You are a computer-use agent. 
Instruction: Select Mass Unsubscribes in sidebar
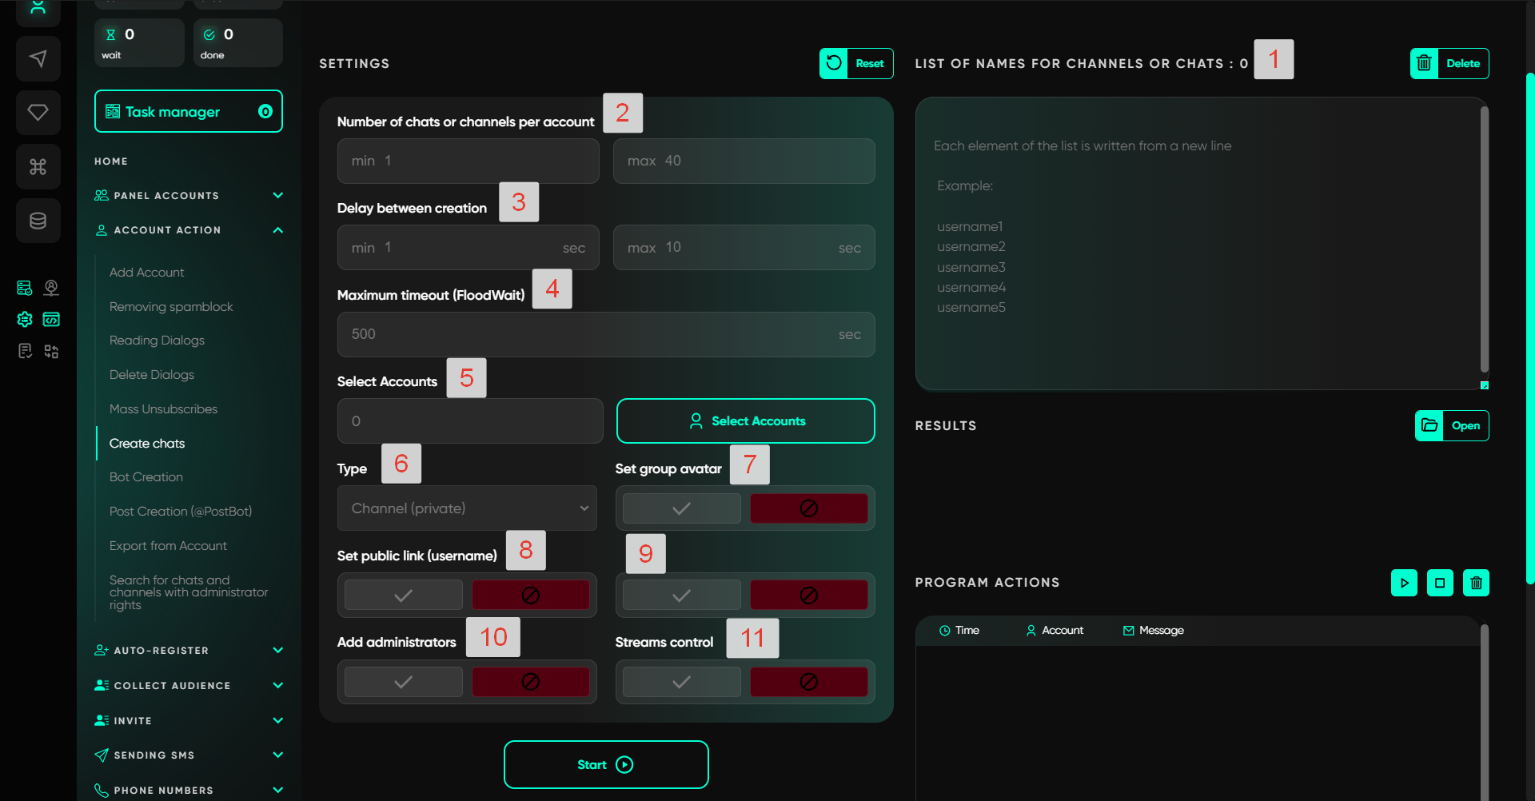pyautogui.click(x=163, y=409)
